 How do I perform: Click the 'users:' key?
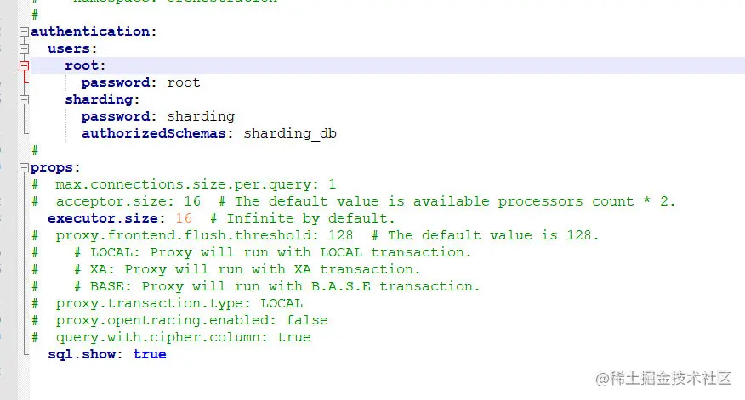coord(72,48)
